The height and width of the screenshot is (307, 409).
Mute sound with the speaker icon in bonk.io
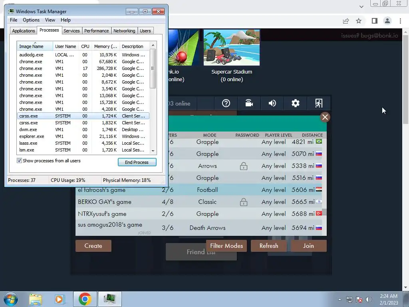coord(272,104)
